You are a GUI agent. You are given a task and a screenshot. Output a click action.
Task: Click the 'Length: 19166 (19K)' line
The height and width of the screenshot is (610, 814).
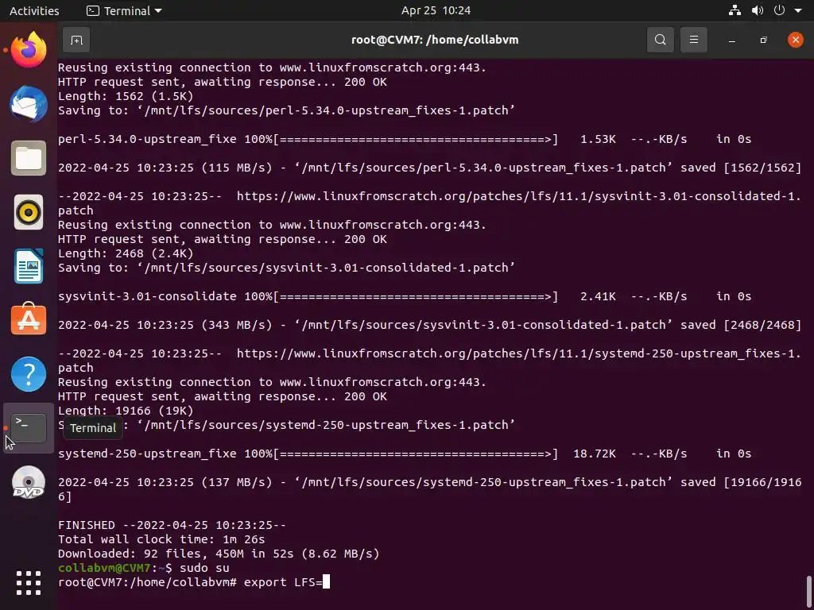click(x=126, y=411)
